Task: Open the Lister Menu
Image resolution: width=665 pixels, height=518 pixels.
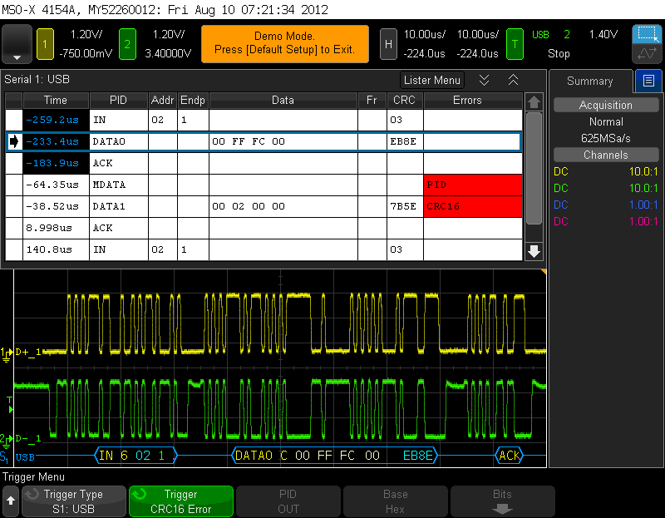Action: 431,80
